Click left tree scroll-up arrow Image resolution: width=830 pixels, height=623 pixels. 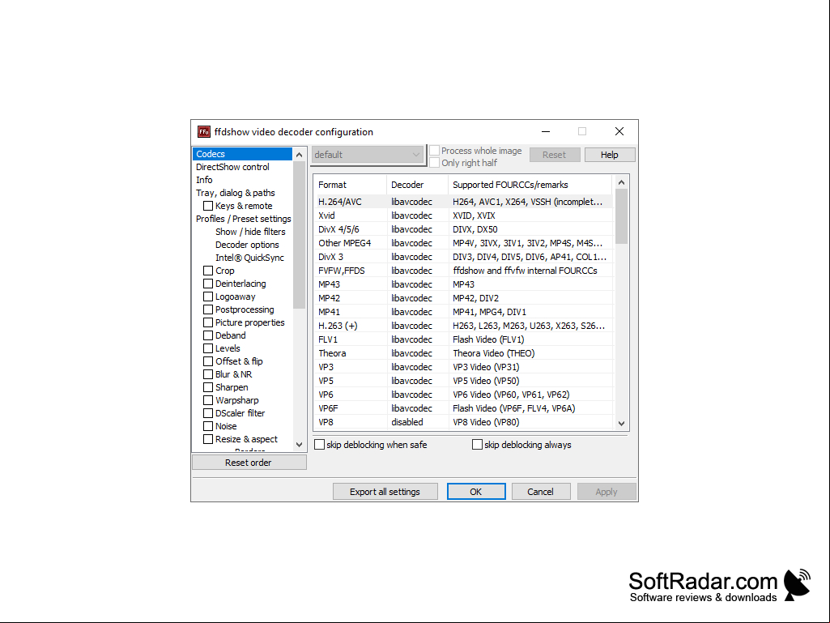299,155
